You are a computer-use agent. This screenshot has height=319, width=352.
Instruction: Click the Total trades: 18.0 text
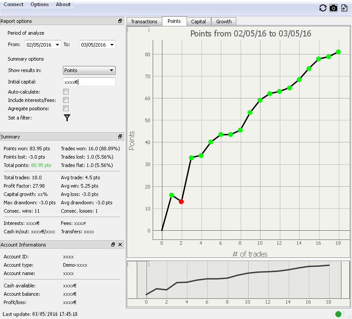coord(23,178)
